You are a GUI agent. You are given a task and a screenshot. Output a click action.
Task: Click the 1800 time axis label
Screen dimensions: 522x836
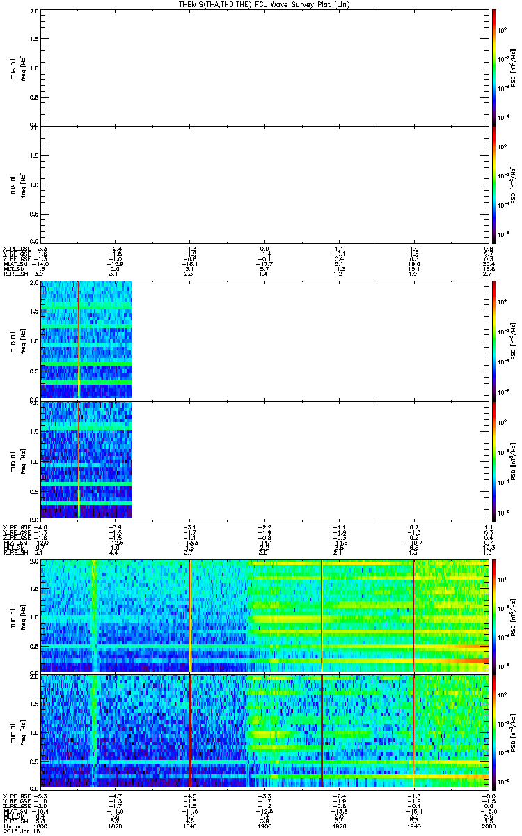pos(42,825)
